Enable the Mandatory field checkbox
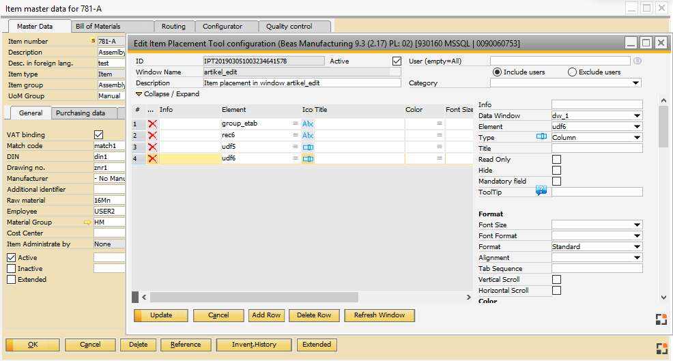 556,182
